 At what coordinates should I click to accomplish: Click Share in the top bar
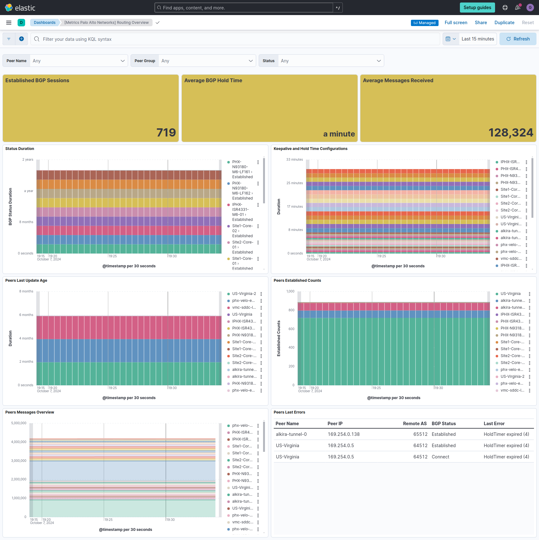[x=481, y=23]
